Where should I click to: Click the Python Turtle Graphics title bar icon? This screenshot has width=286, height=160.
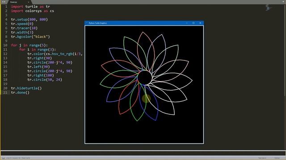[x=87, y=23]
